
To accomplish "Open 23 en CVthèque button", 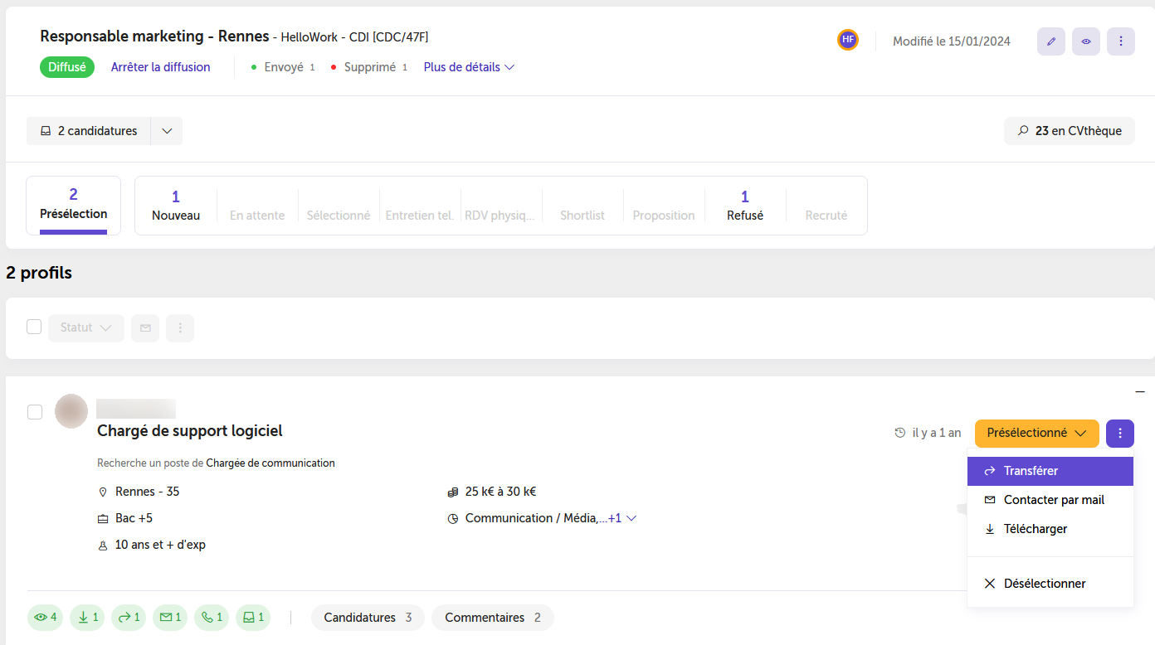I will click(1070, 131).
